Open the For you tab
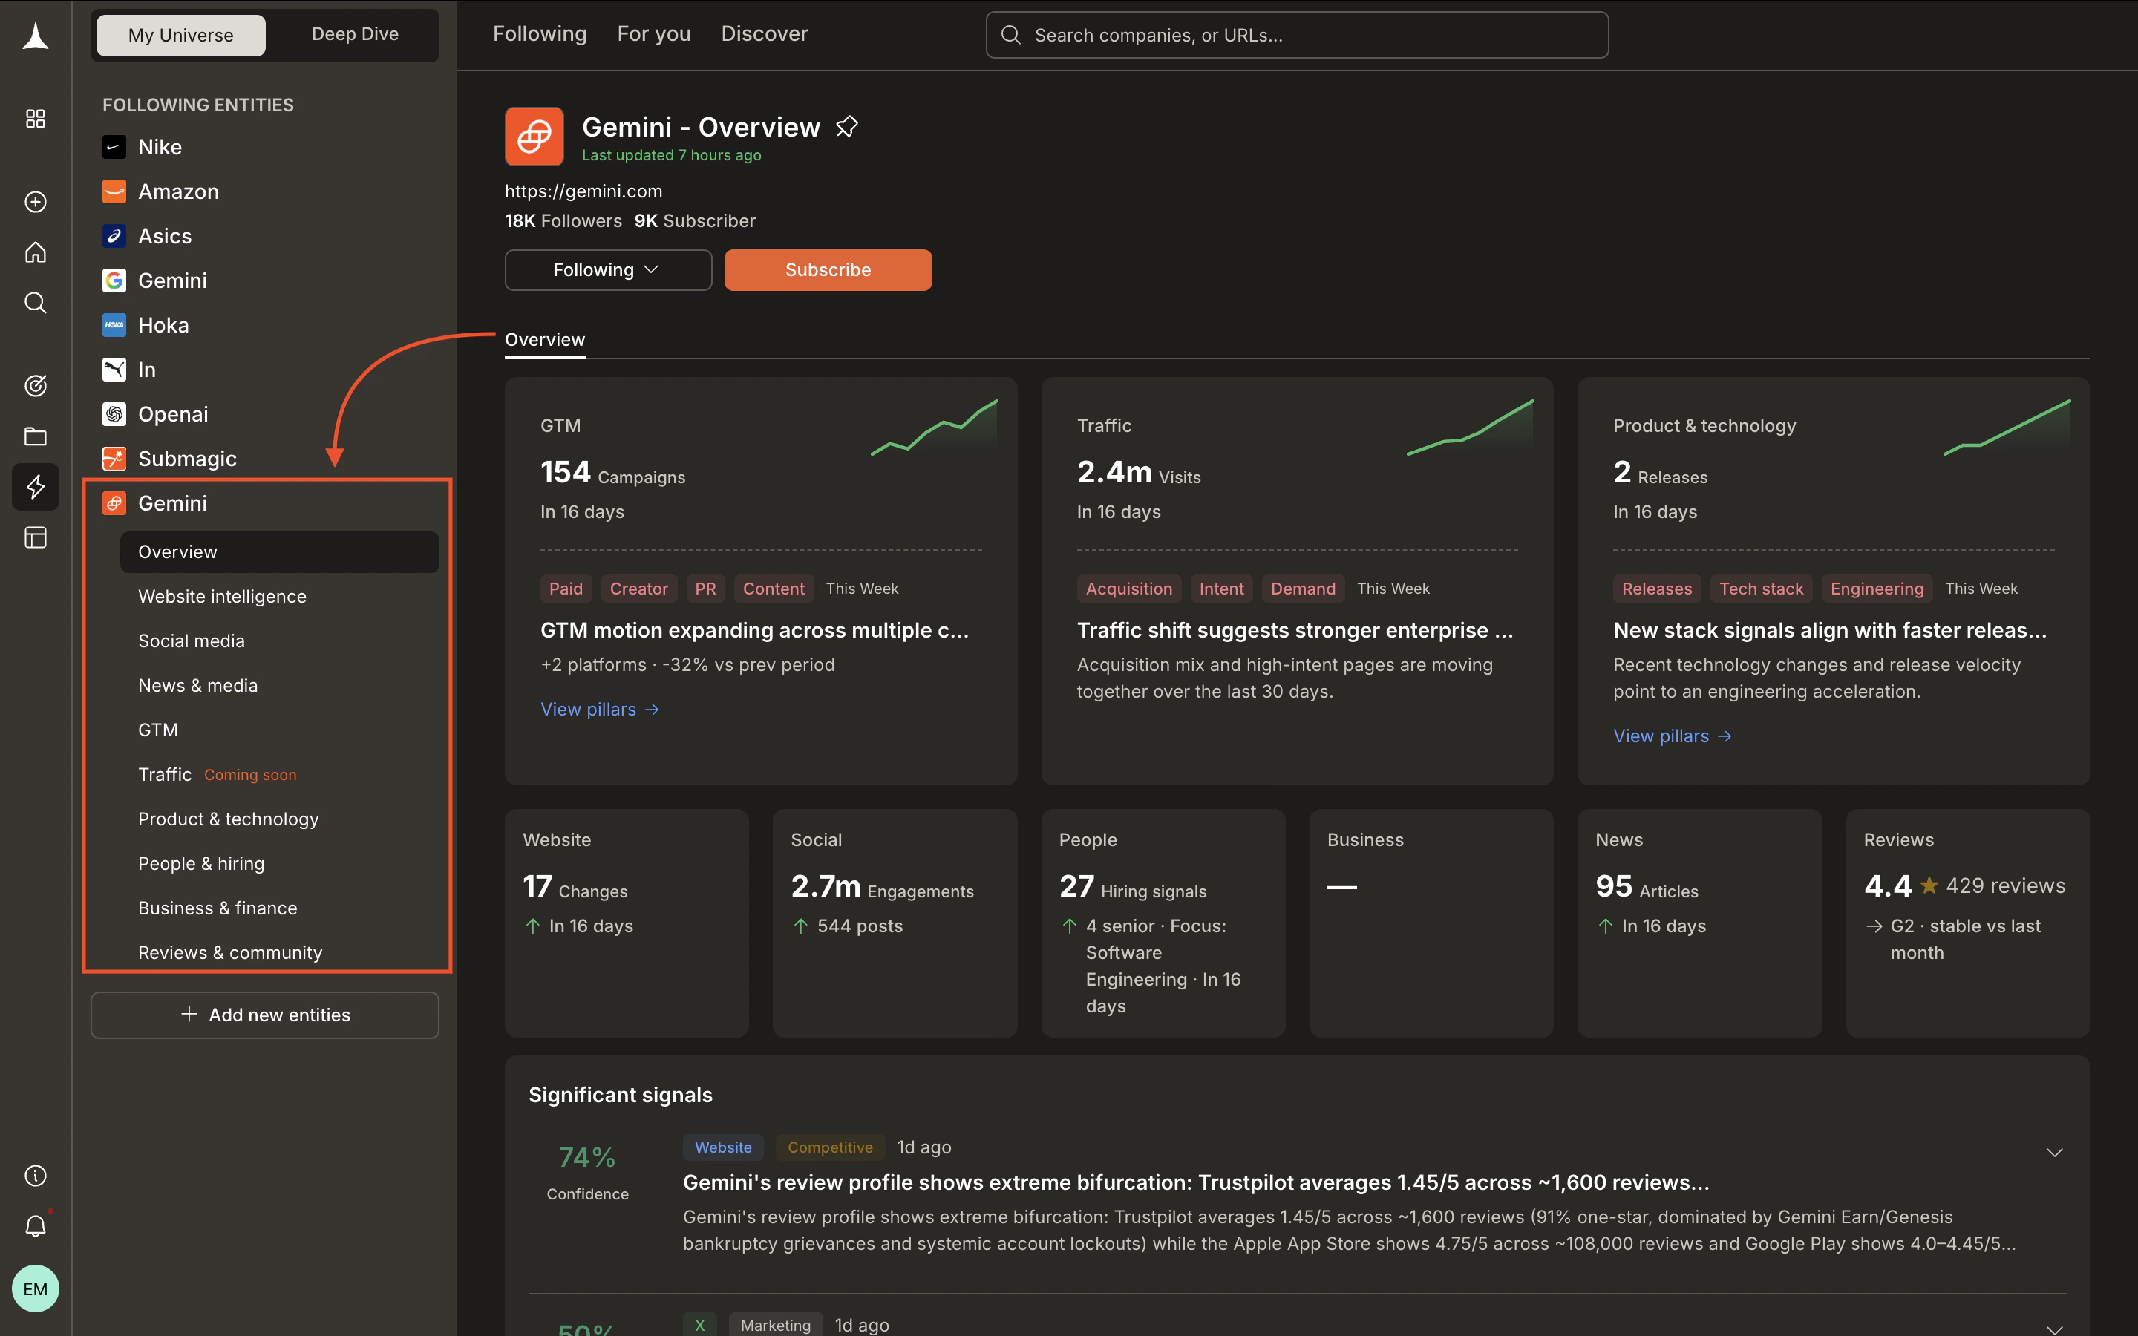Viewport: 2138px width, 1336px height. [x=654, y=33]
